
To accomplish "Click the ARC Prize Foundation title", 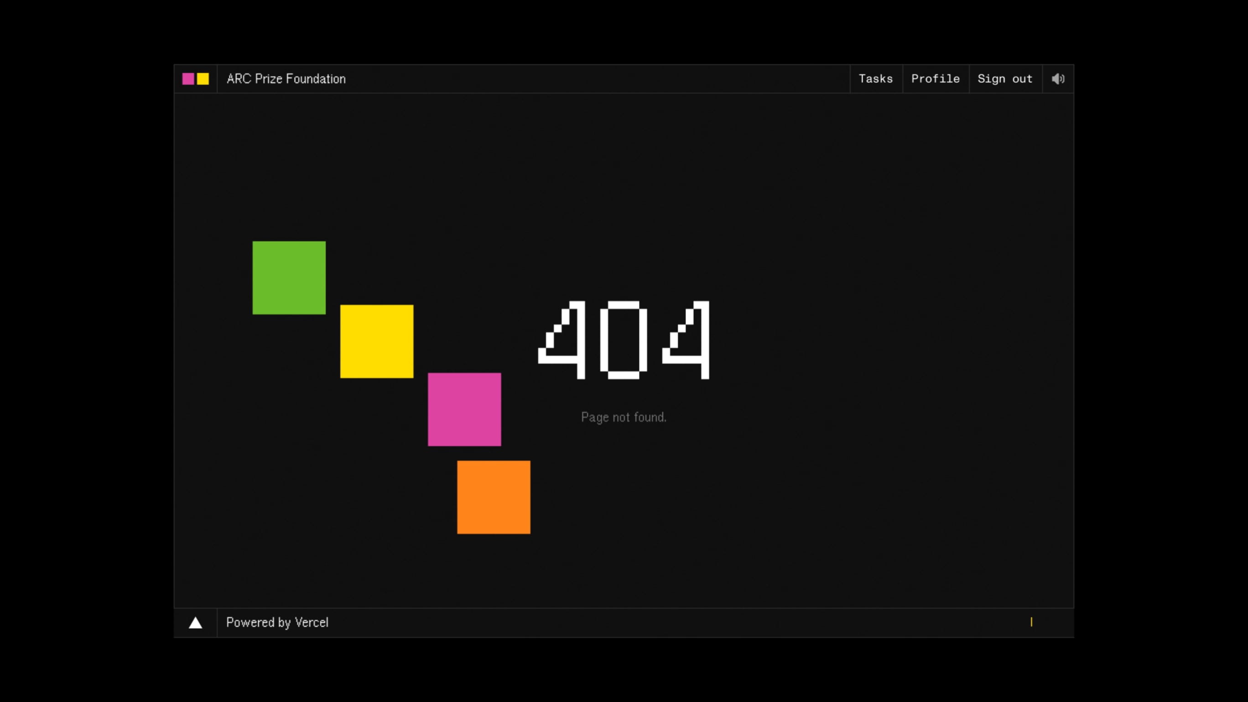I will pos(286,79).
